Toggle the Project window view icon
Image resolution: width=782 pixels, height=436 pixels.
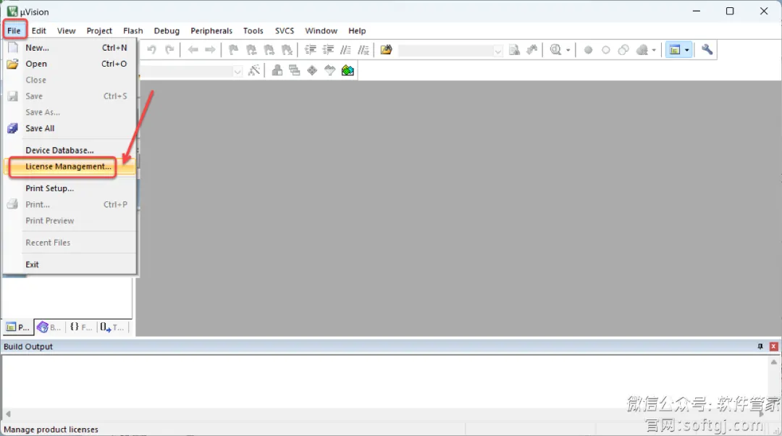coord(675,50)
